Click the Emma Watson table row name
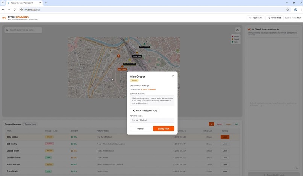The height and width of the screenshot is (176, 303). 13,164
